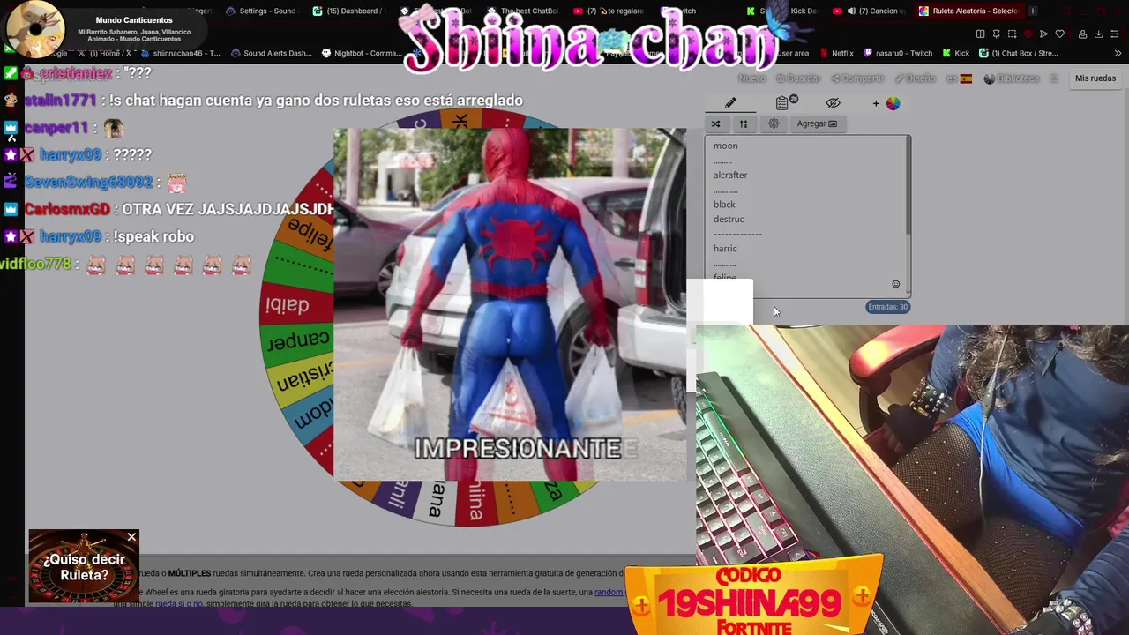Toggle the hide entries eye icon
Viewport: 1129px width, 635px height.
coord(833,103)
